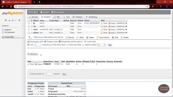Viewport: 173px width, 97px height.
Task: Click the phpMyAdmin logo
Action: 13,13
